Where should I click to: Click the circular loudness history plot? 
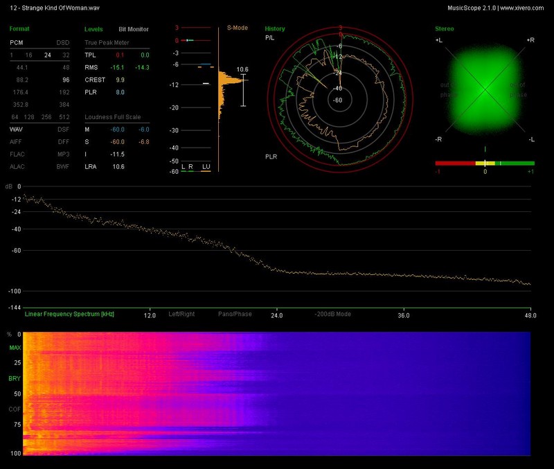(340, 100)
